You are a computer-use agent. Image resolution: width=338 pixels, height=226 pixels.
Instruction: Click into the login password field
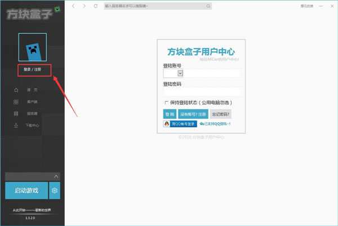pyautogui.click(x=202, y=92)
